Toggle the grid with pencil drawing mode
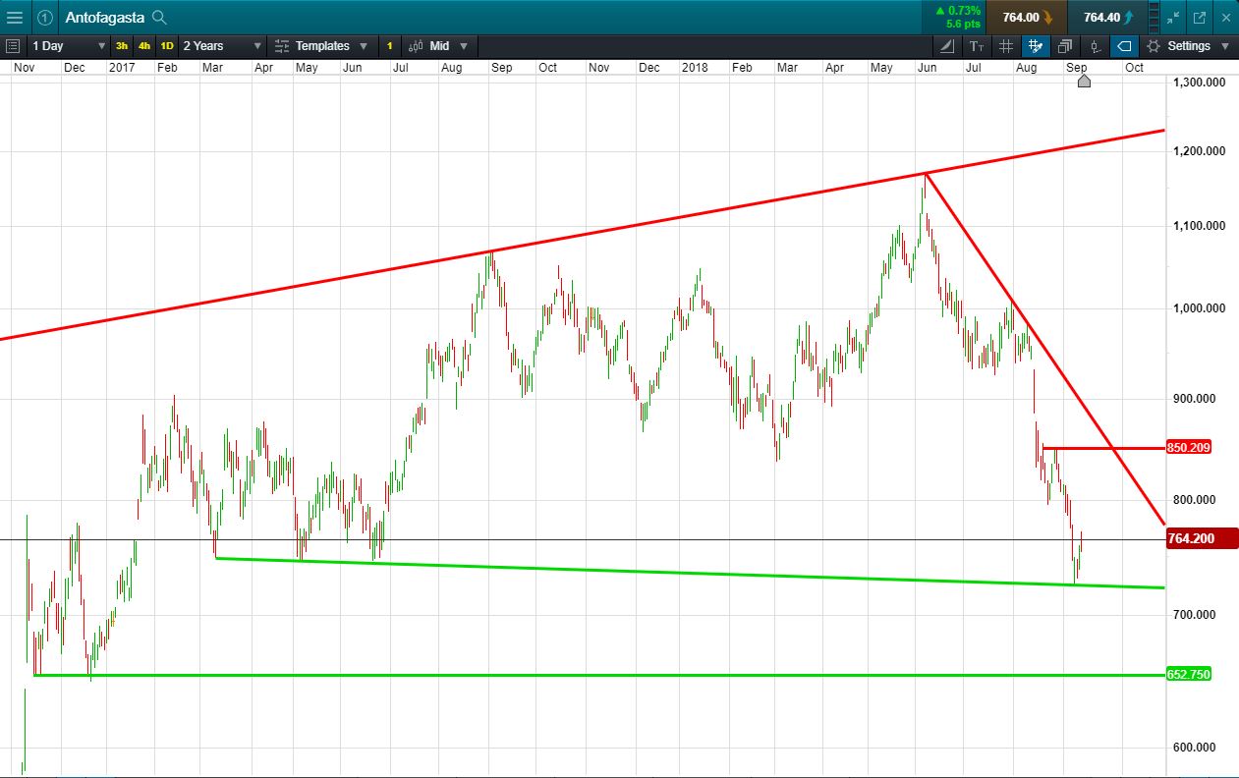Screen dimensions: 1239x778 tap(1035, 46)
